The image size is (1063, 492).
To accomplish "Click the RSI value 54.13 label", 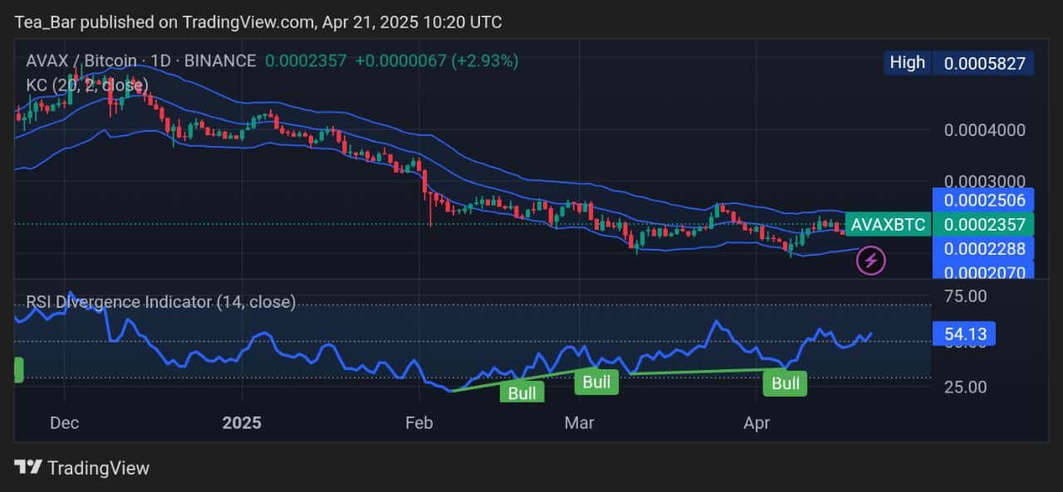I will tap(964, 334).
